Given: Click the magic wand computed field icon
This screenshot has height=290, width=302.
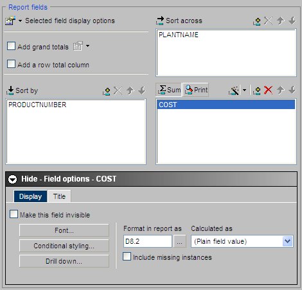Looking at the screenshot, I should tap(234, 90).
